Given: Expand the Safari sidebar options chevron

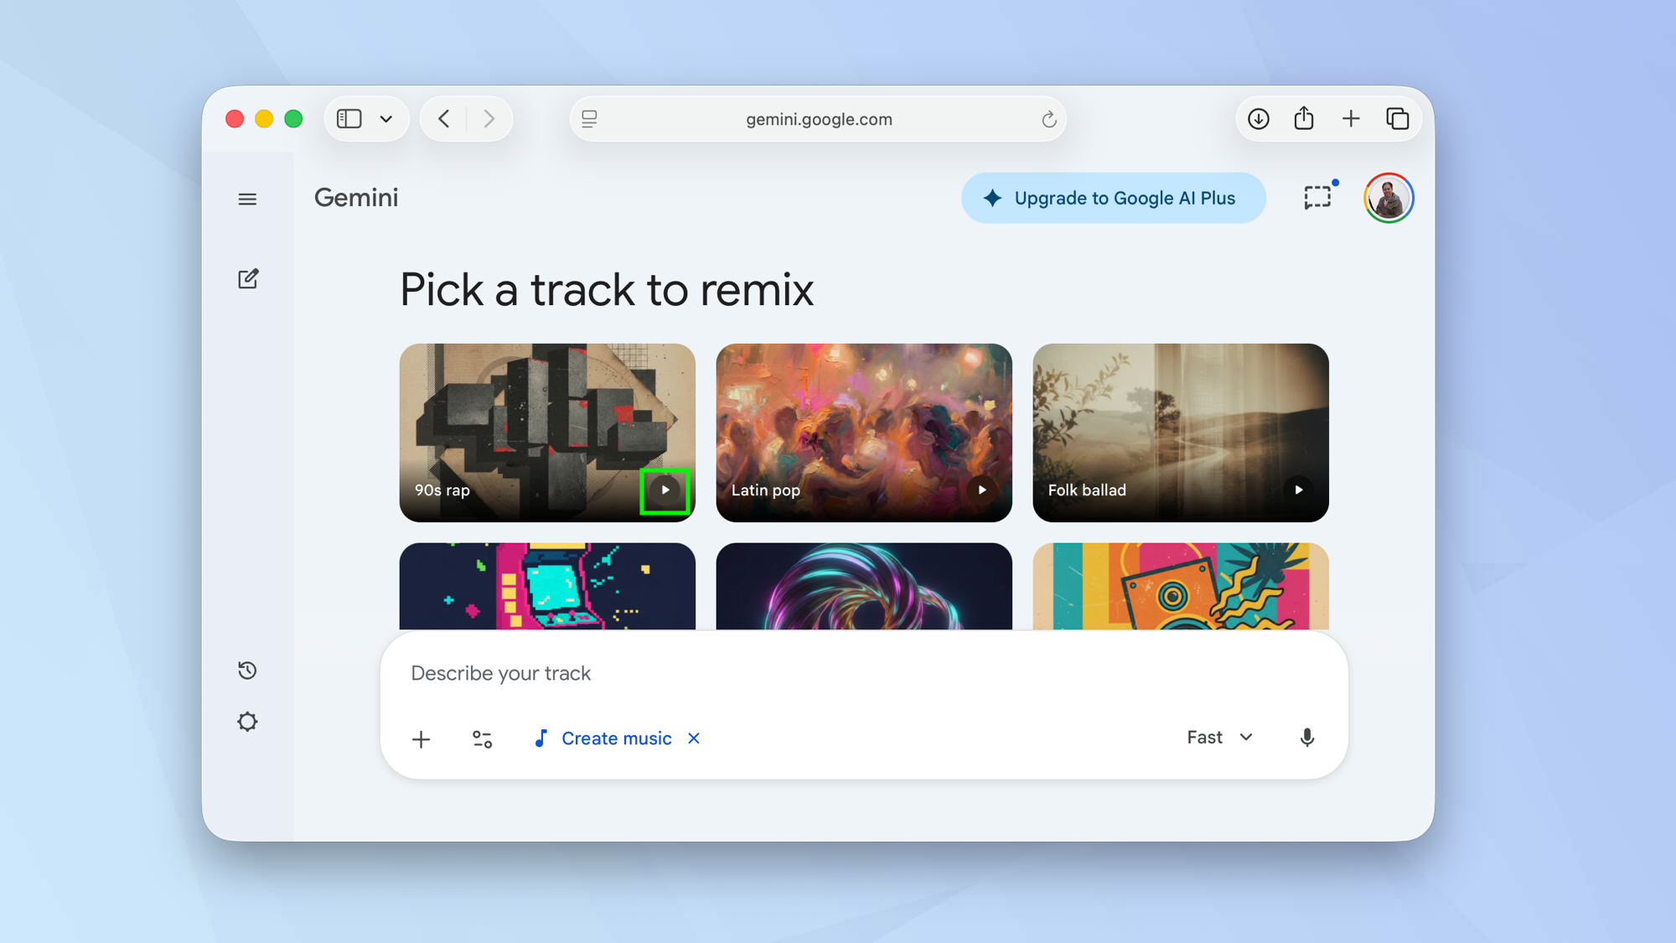Looking at the screenshot, I should [x=386, y=119].
